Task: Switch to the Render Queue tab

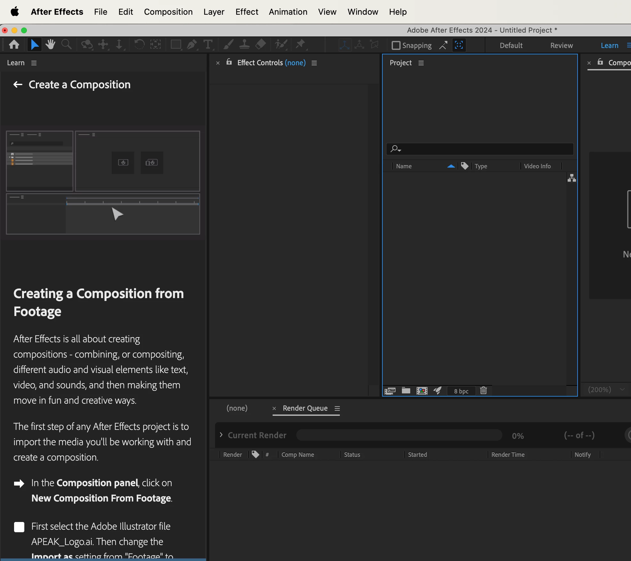Action: pyautogui.click(x=305, y=408)
